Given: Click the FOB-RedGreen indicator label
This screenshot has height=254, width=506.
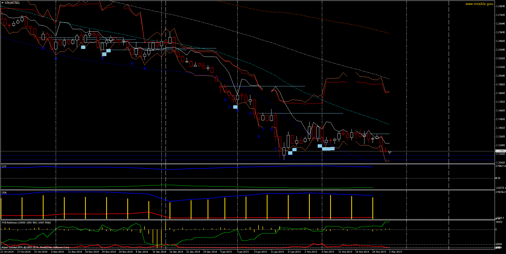Looking at the screenshot, I should (26, 222).
